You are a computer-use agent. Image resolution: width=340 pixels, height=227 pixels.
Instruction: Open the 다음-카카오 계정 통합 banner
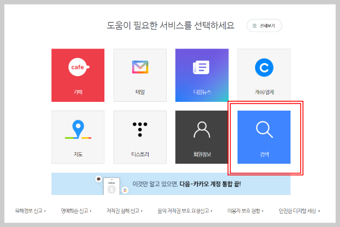tap(171, 184)
